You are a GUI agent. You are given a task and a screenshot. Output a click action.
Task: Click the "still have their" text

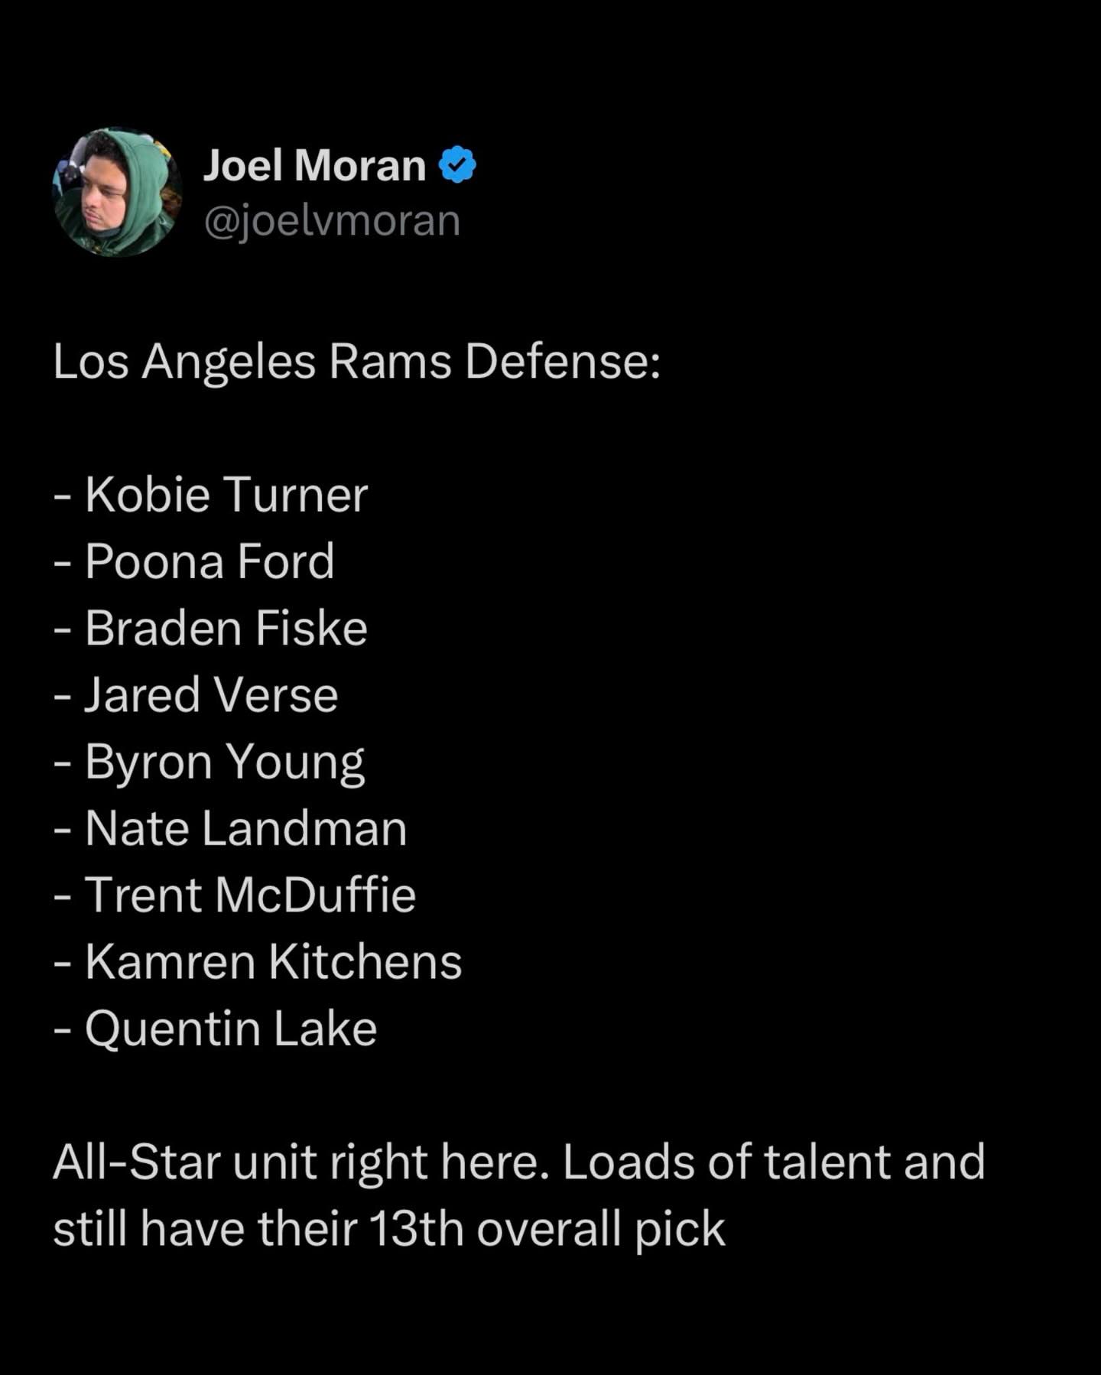pos(205,1229)
